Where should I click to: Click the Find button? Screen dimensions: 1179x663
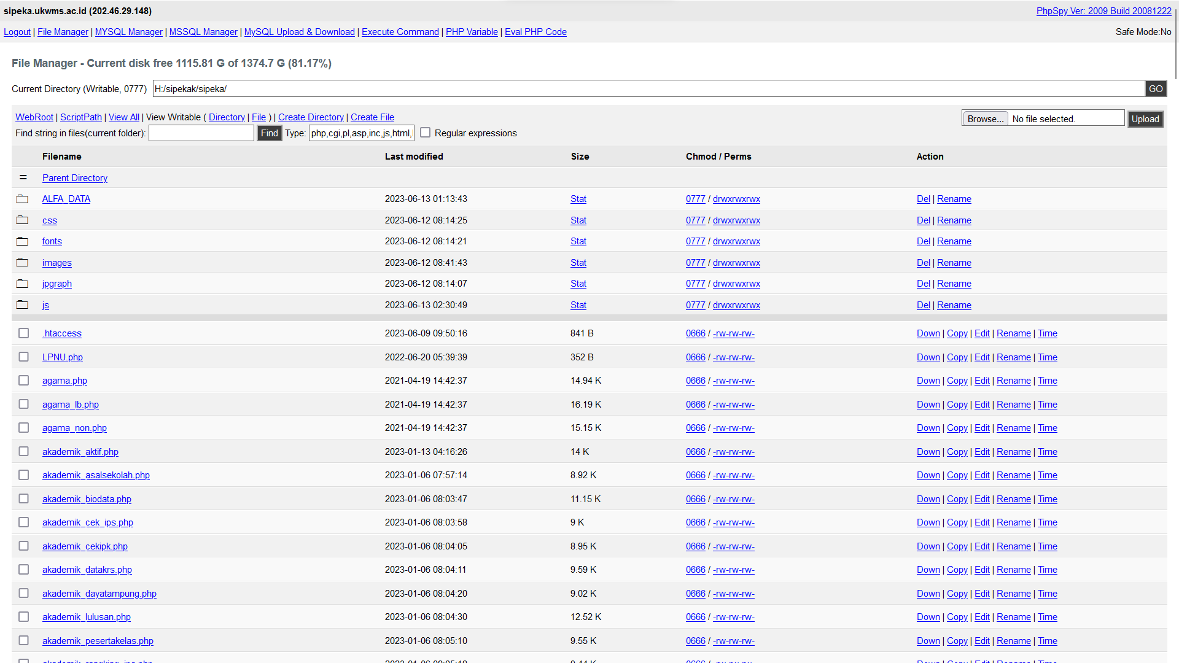[x=269, y=133]
